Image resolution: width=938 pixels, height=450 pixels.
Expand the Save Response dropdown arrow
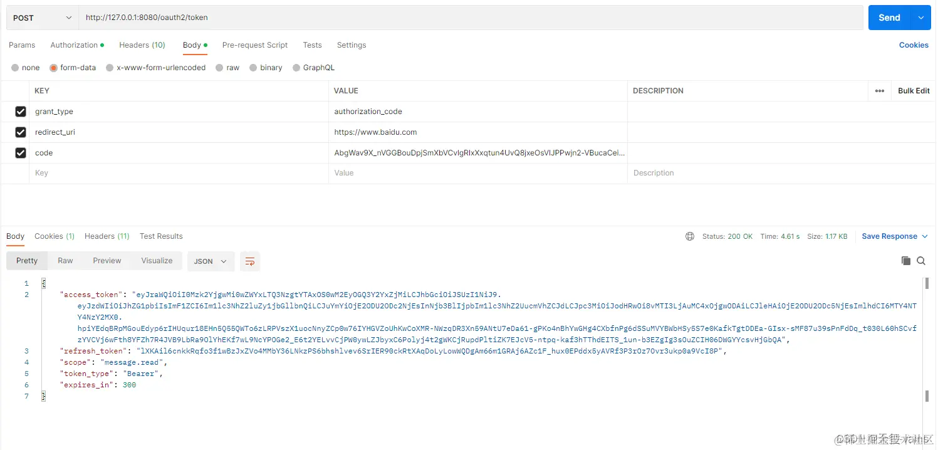click(924, 236)
